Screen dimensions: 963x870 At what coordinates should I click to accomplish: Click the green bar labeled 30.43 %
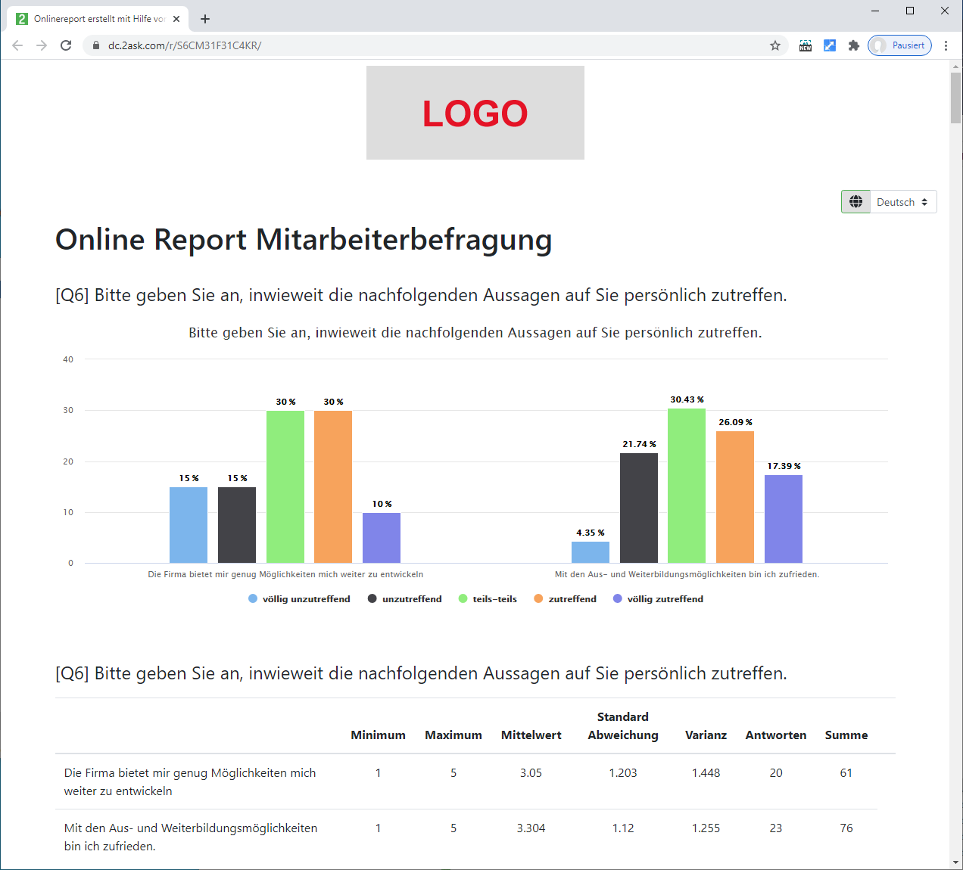[x=687, y=486]
